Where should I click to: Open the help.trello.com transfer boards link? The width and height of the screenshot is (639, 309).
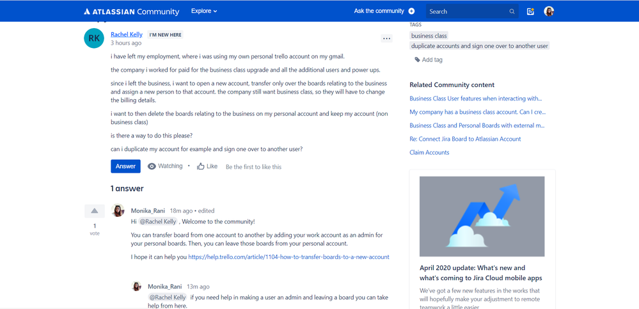pyautogui.click(x=288, y=257)
